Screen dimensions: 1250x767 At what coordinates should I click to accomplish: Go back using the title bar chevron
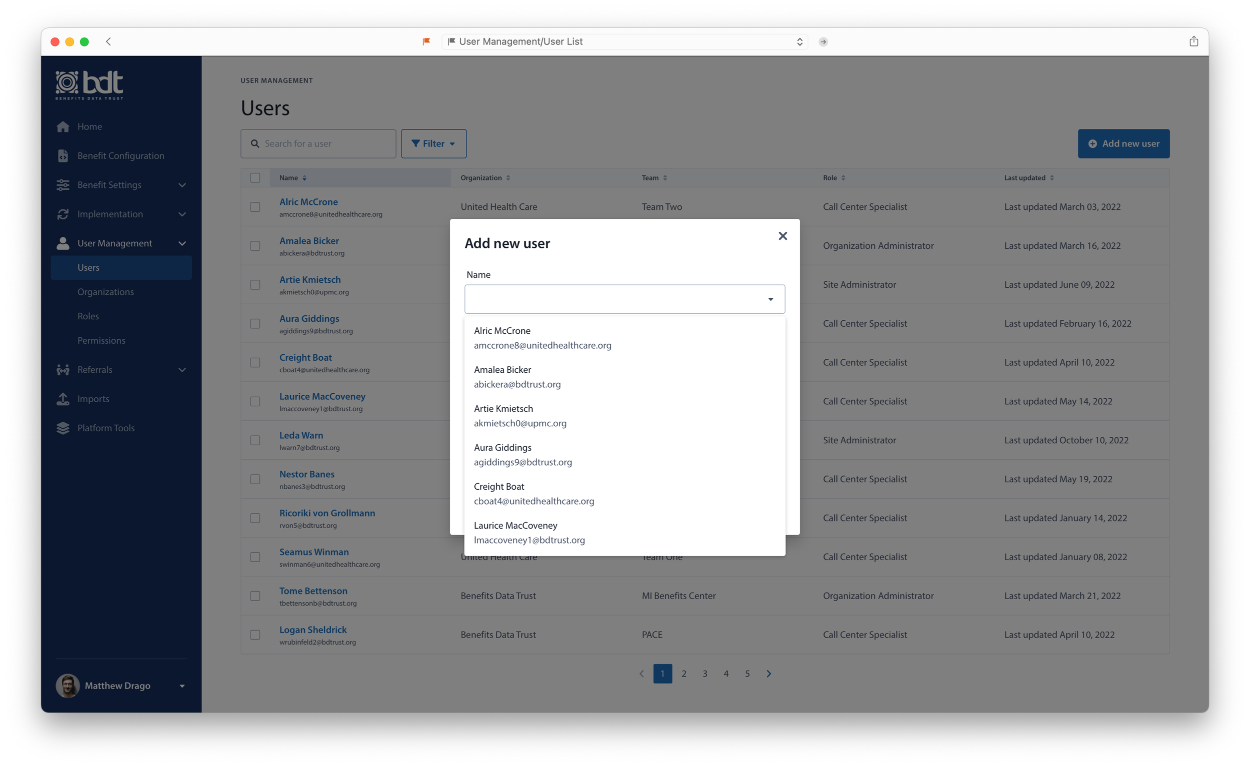[108, 41]
